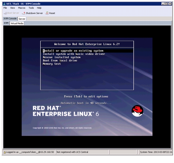174x163 pixels.
Task: Click the Red Hat shadowman logo
Action: point(137,111)
